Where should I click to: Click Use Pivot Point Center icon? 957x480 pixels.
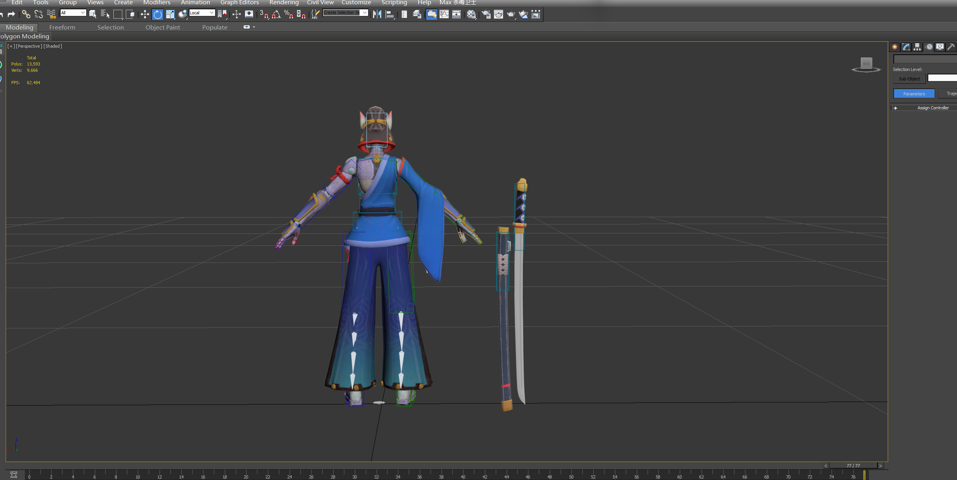coord(222,14)
